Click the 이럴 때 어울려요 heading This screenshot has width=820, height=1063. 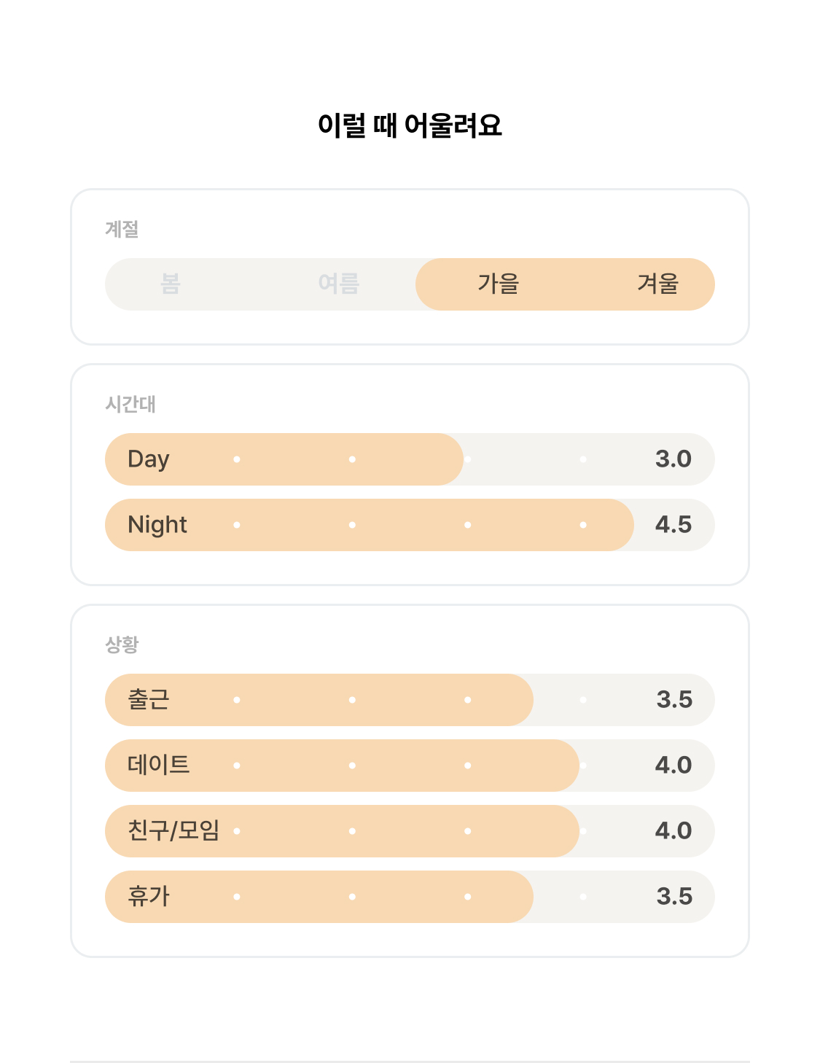coord(410,125)
